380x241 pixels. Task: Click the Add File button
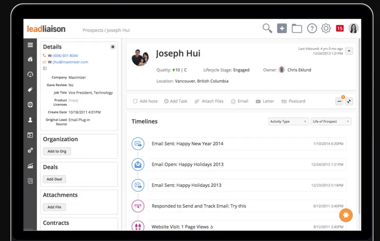54,207
